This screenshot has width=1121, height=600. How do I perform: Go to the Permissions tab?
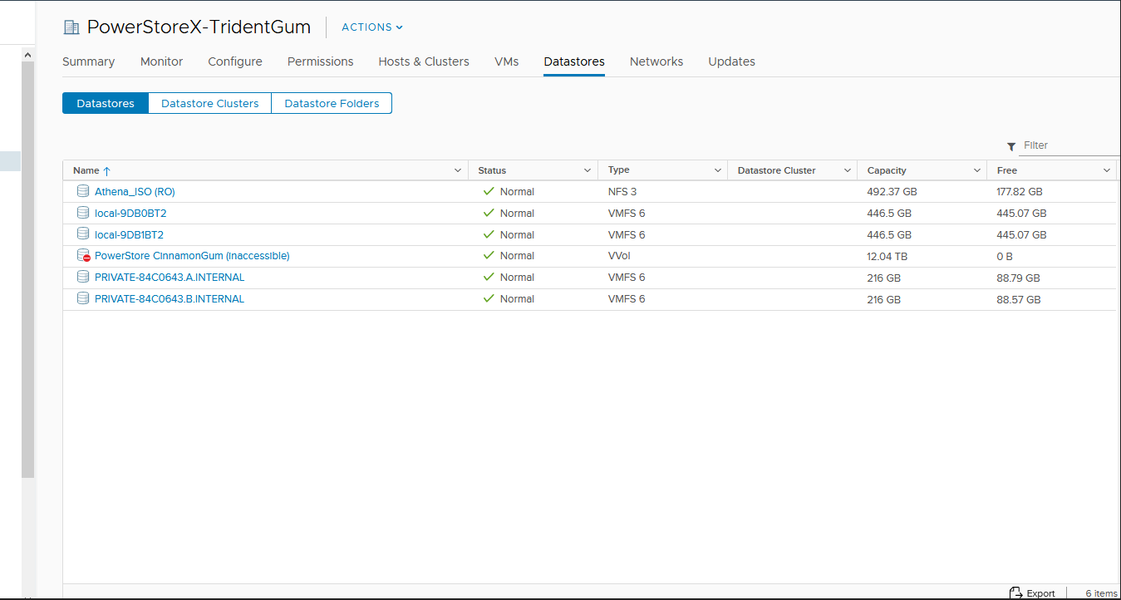click(320, 61)
